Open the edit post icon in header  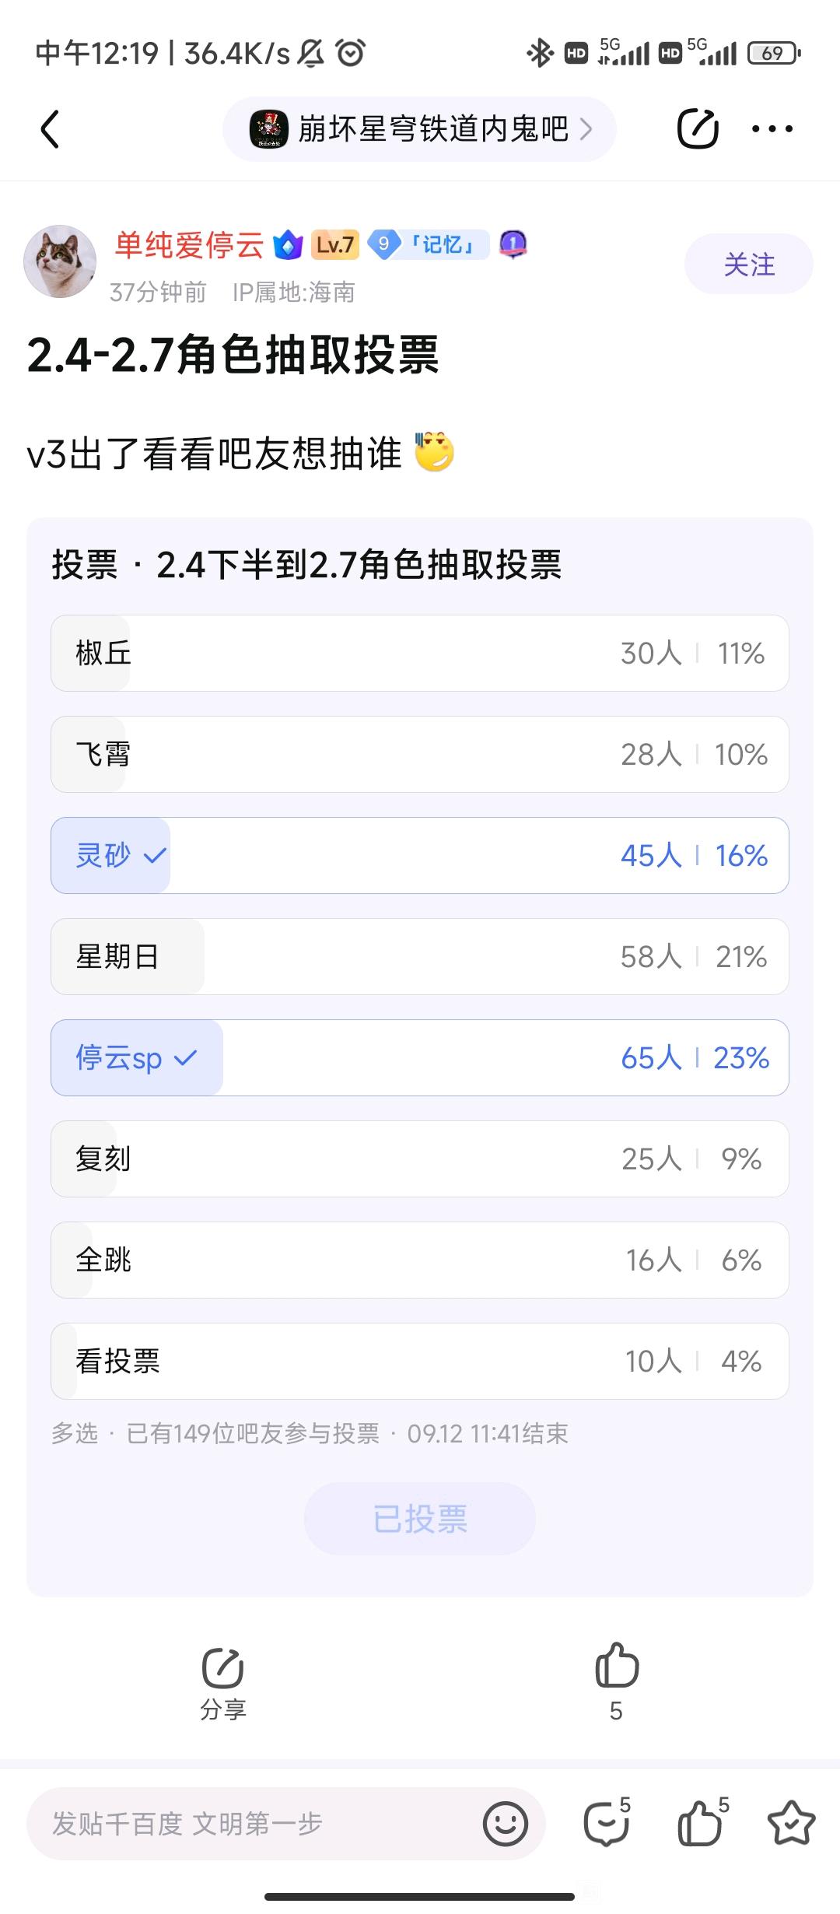[698, 128]
